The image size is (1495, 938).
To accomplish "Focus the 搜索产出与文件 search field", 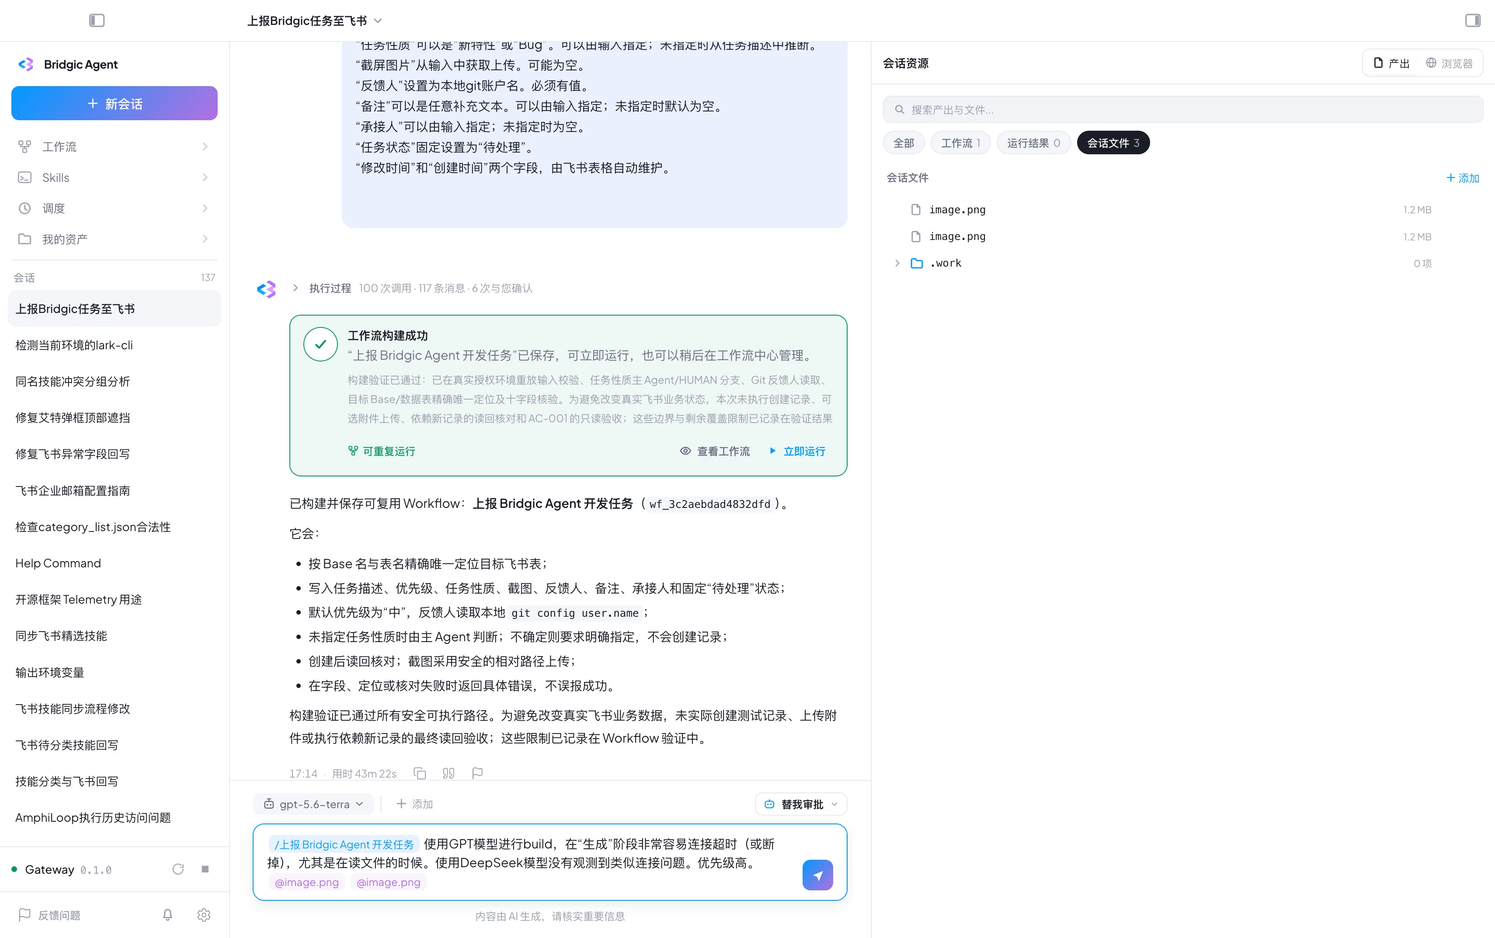I will pos(1183,110).
